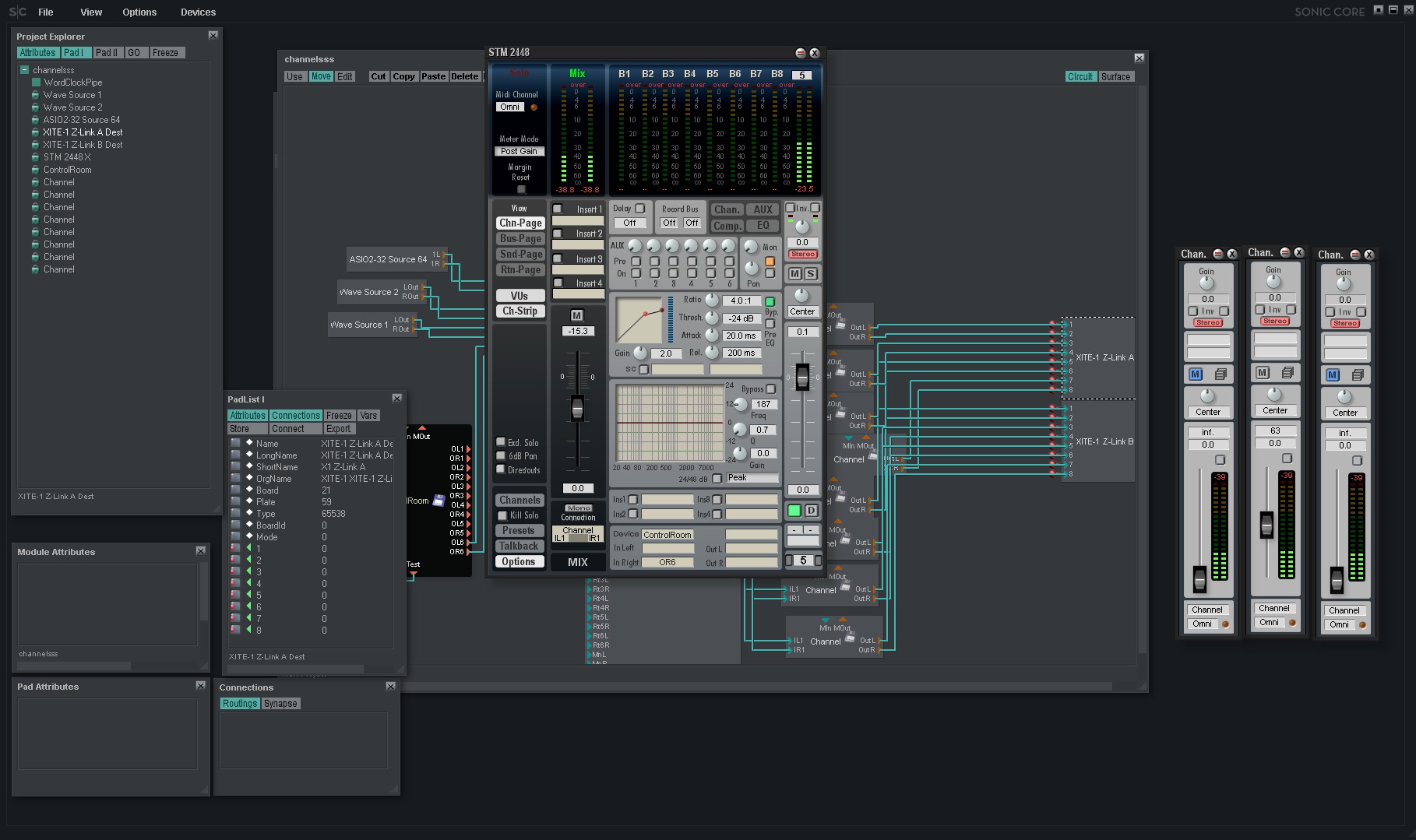Click the D button next to the green indicator

pos(811,511)
